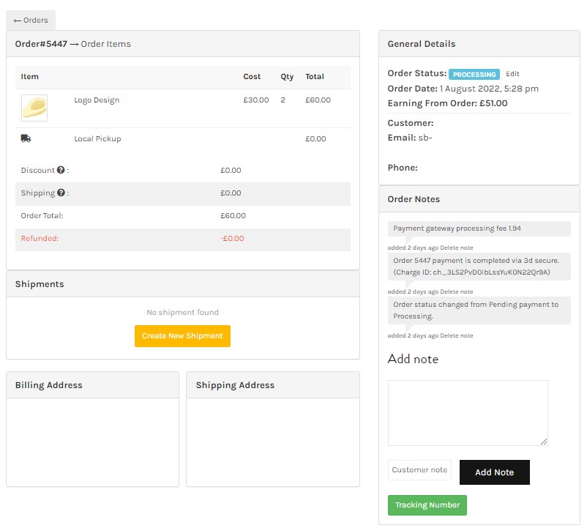Click the Billing Address panel header
Image resolution: width=587 pixels, height=528 pixels.
[92, 385]
